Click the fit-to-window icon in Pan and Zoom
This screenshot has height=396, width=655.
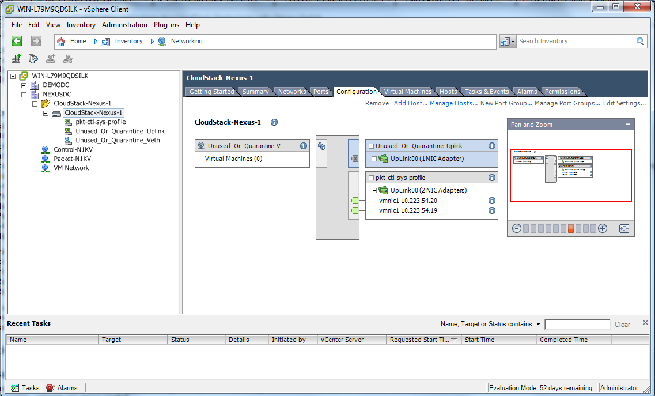pos(624,228)
